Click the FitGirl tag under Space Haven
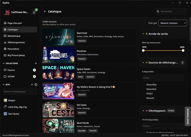This screenshot has width=191, height=137. point(80,77)
